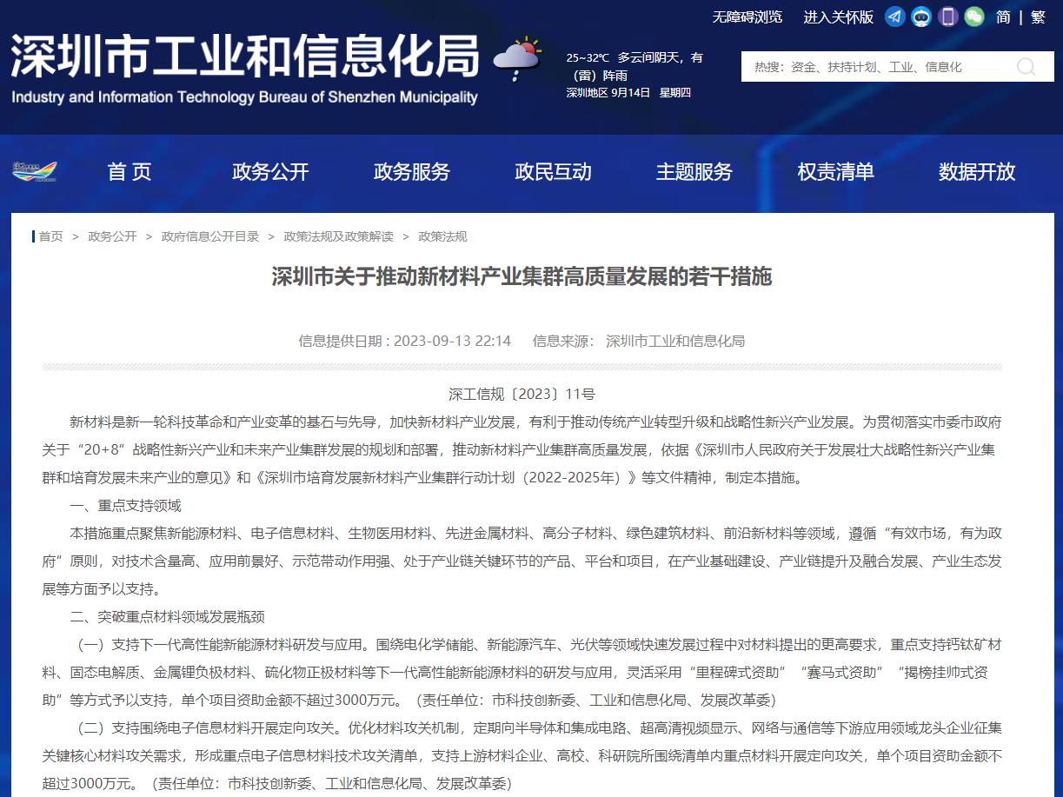Click the 政务公开 breadcrumb link
The height and width of the screenshot is (797, 1063).
point(112,236)
